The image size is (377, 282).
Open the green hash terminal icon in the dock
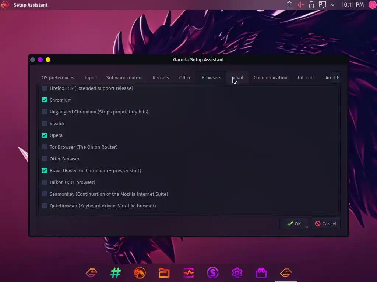(116, 273)
